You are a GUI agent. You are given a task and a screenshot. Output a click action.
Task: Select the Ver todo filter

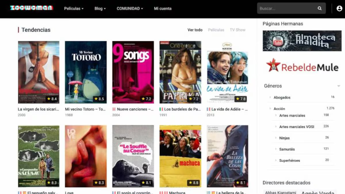point(195,30)
